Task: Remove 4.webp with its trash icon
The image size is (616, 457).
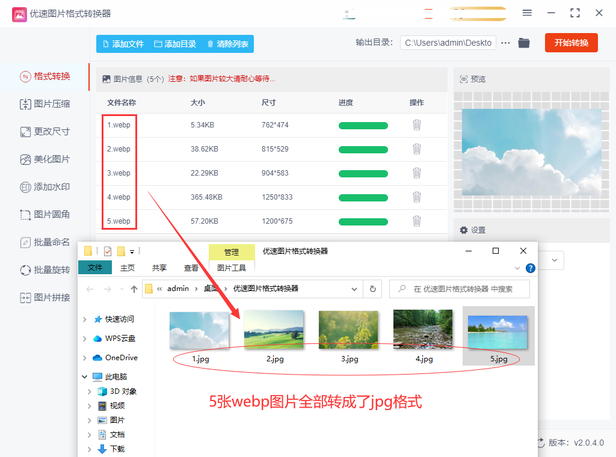Action: 417,197
